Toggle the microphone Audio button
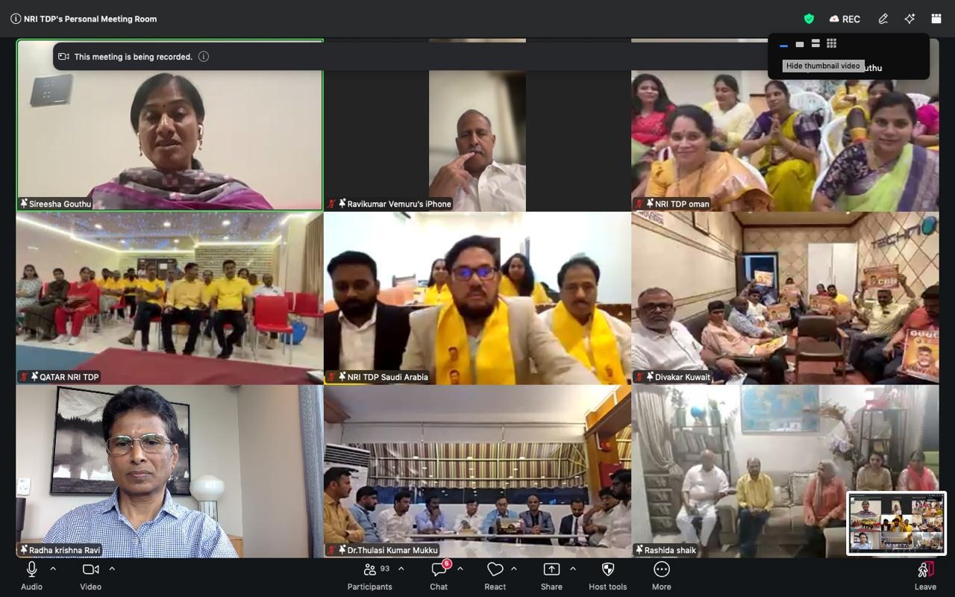Screen dimensions: 955x597 coord(31,575)
